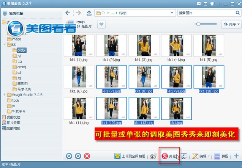Select thumbnail kk1 (1).jpg
The width and height of the screenshot is (242, 168).
[79, 46]
